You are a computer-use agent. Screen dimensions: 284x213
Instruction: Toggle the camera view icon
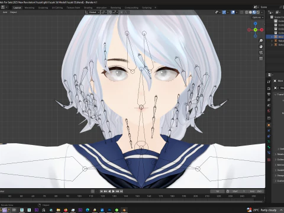261,53
